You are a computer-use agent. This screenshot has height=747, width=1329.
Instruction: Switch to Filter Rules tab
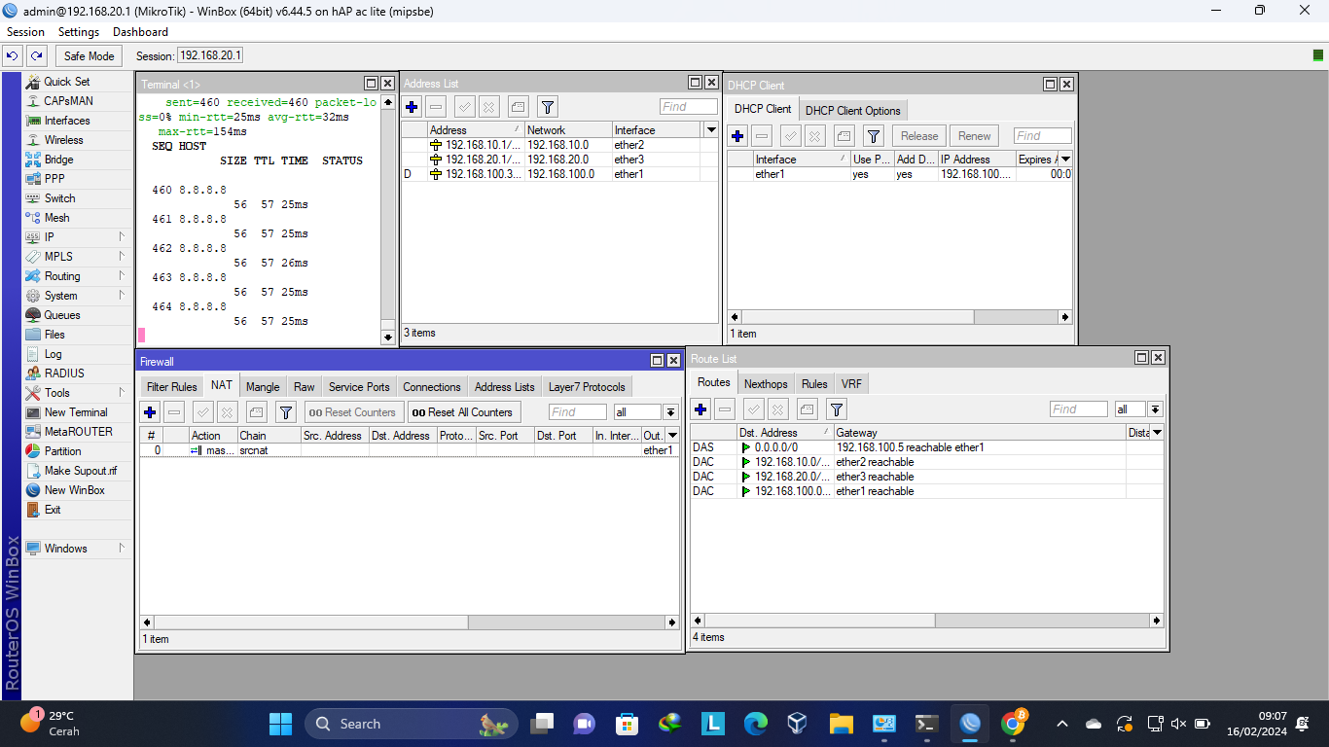coord(171,386)
